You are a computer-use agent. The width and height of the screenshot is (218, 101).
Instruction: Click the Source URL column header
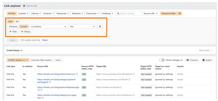click(43, 66)
